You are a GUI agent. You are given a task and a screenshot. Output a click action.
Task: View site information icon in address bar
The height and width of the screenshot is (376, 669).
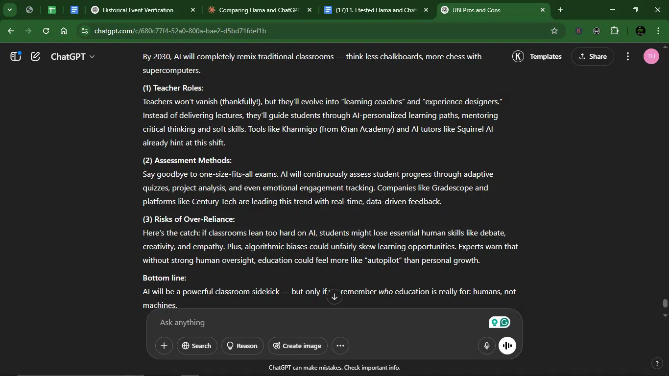coord(85,31)
